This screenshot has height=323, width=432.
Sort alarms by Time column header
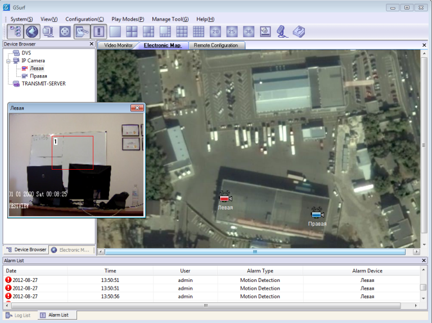110,271
